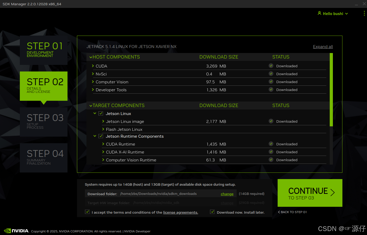Collapse the Host Components section

pyautogui.click(x=91, y=57)
